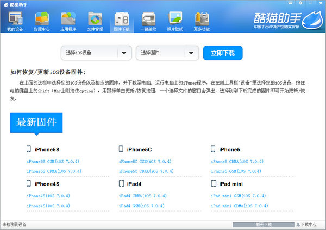
Task: Download iPhone4S(iOS 7.0.4) firmware
Action: [48, 196]
